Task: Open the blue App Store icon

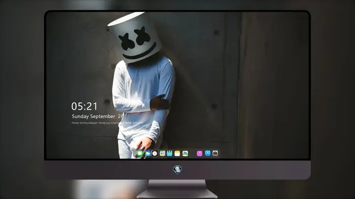Action: 207,153
